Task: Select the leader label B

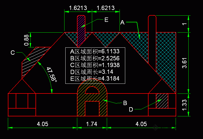Action: pyautogui.click(x=125, y=103)
